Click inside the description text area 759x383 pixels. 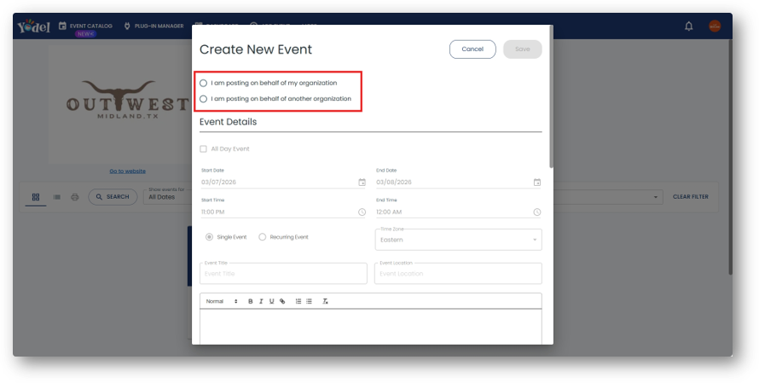tap(371, 328)
